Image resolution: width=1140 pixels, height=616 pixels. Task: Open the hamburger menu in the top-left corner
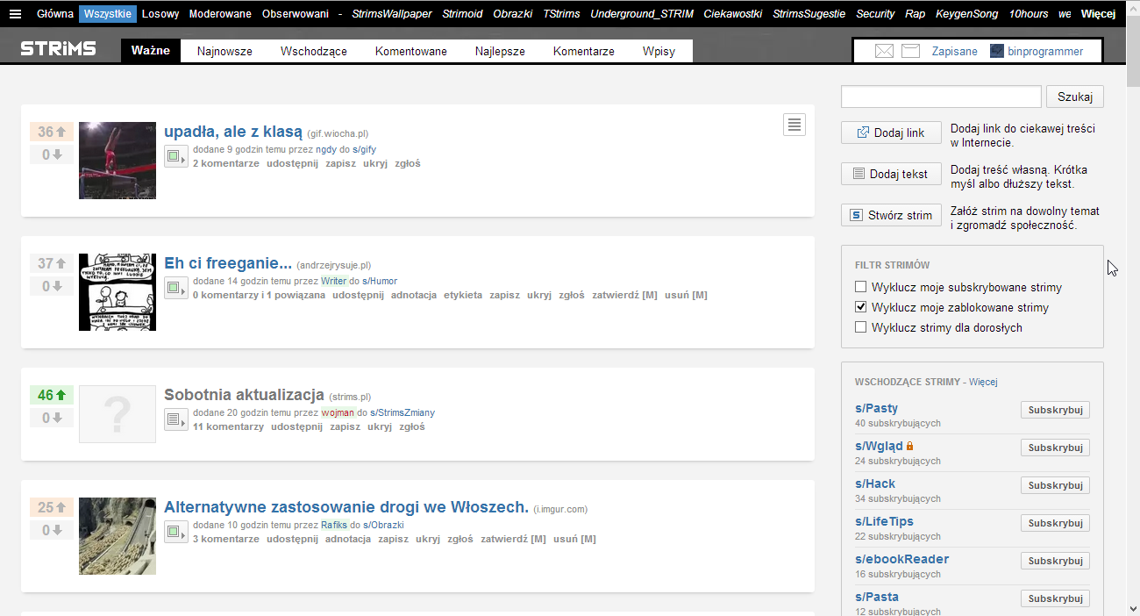[15, 13]
